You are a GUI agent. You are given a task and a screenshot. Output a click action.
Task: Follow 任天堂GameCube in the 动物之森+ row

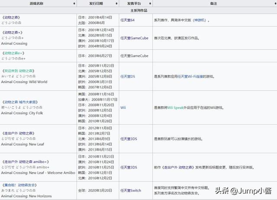point(134,38)
